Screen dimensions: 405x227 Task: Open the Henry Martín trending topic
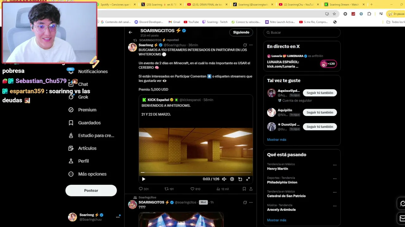coord(277,169)
